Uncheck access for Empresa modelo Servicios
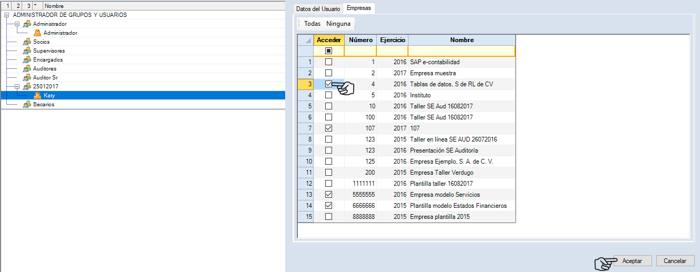Viewport: 700px width, 272px height. coord(329,195)
